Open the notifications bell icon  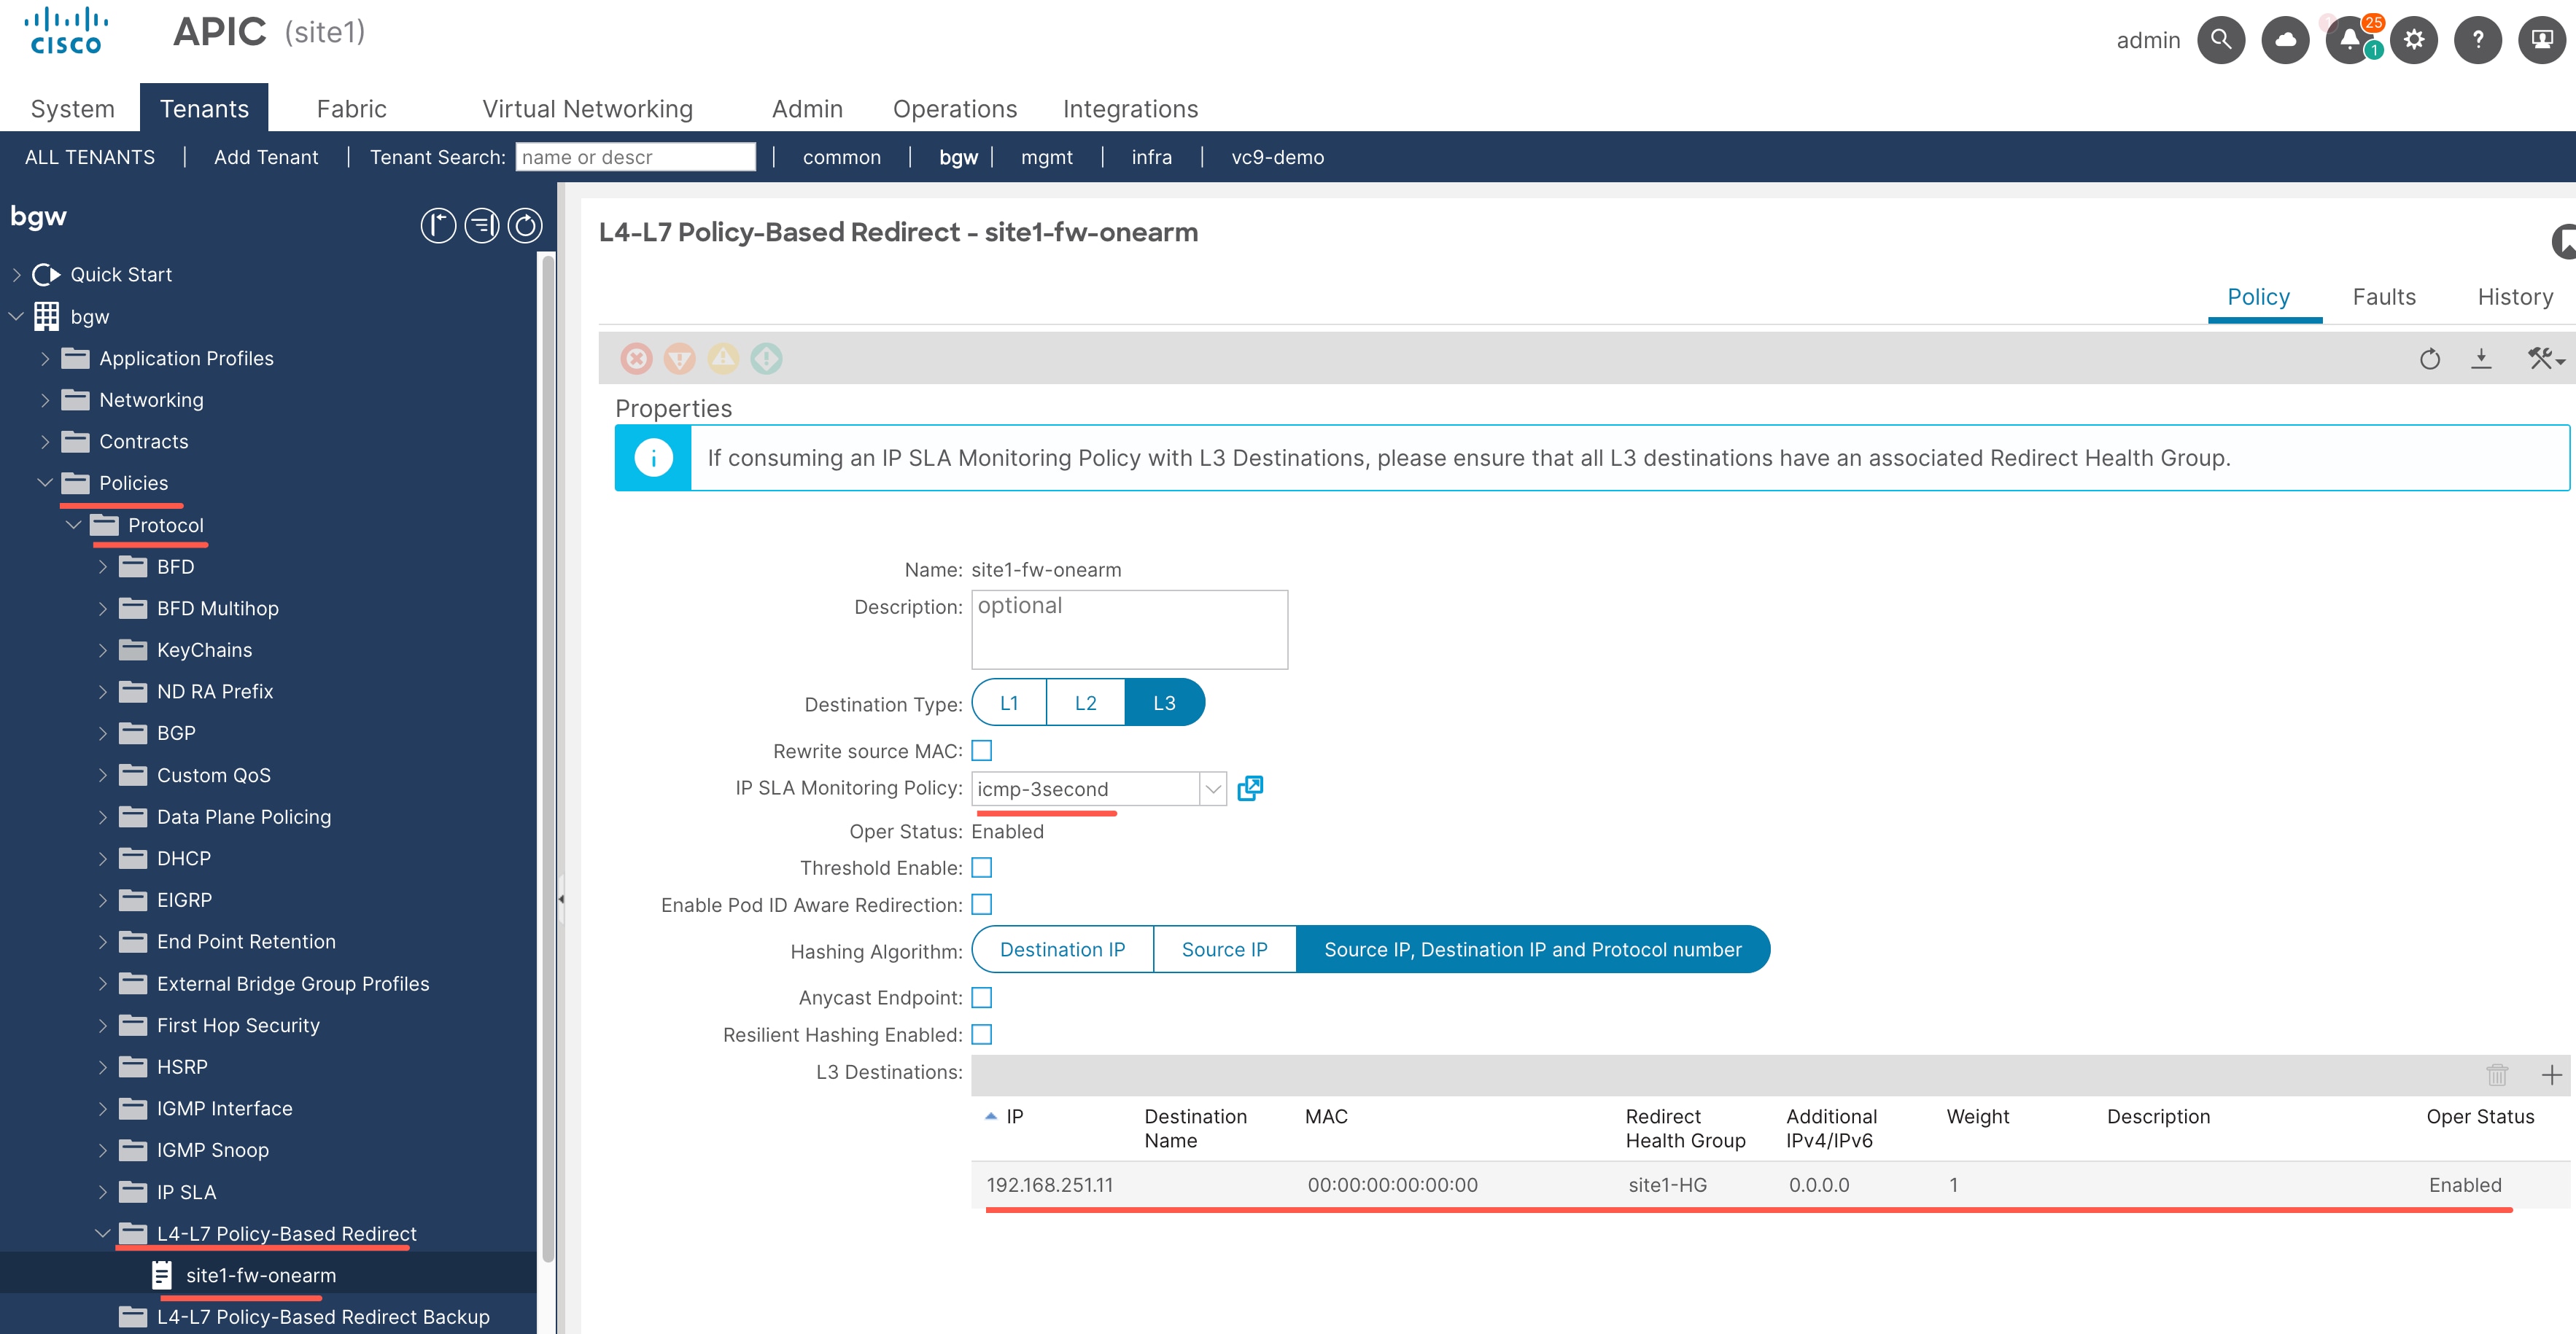2350,40
